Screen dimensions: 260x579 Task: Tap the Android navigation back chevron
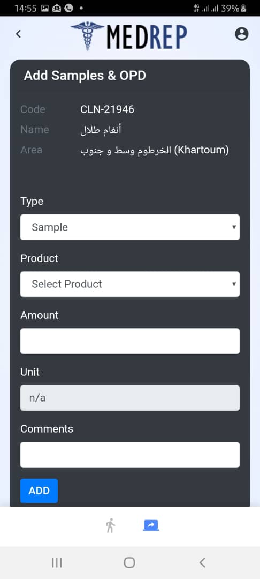click(202, 562)
